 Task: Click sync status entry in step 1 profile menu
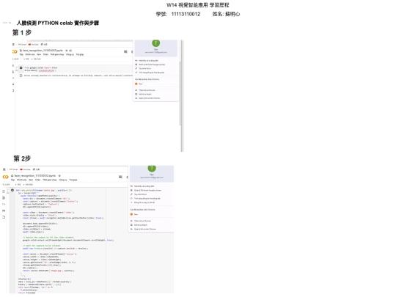point(150,73)
